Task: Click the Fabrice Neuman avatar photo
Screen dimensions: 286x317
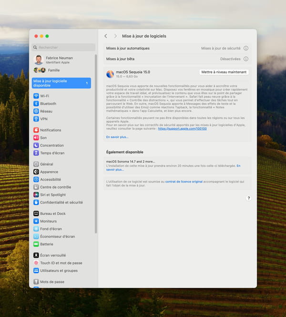Action: click(39, 60)
